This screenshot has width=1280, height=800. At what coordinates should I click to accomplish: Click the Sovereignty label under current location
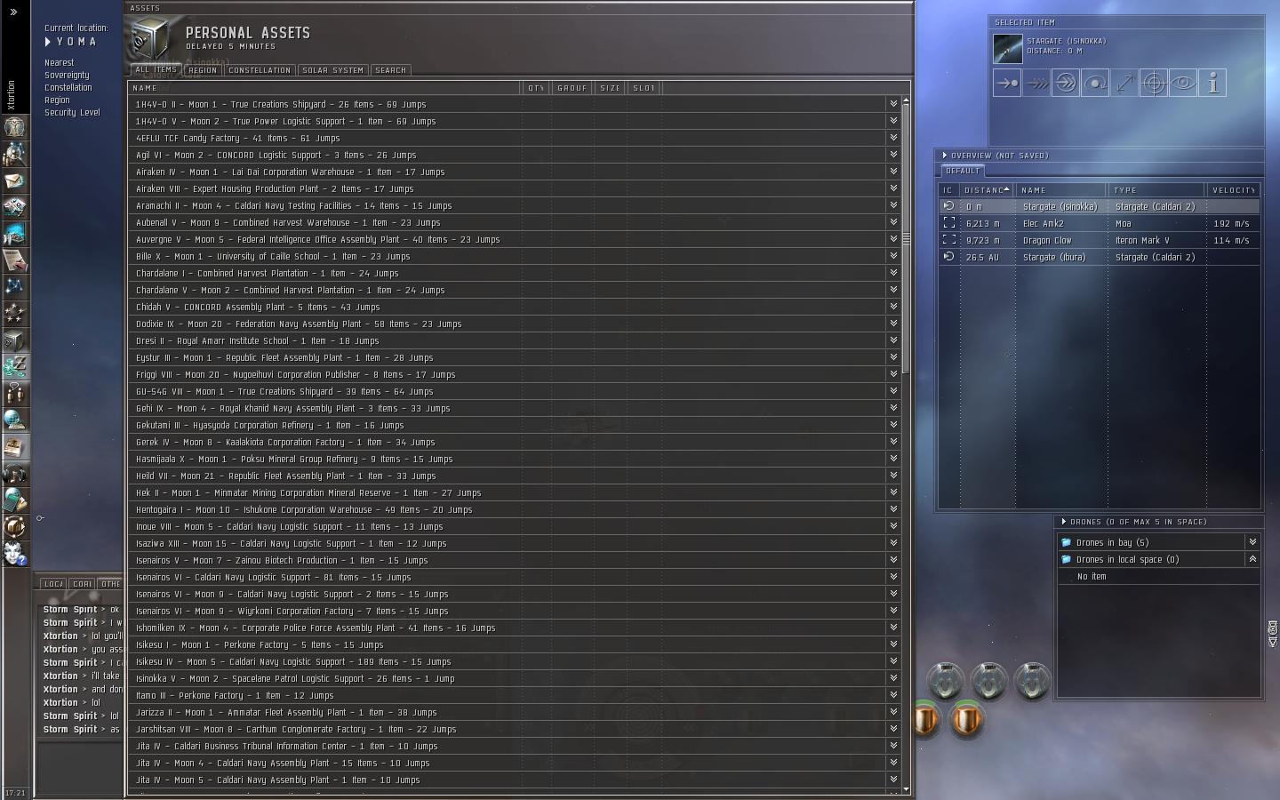coord(67,76)
